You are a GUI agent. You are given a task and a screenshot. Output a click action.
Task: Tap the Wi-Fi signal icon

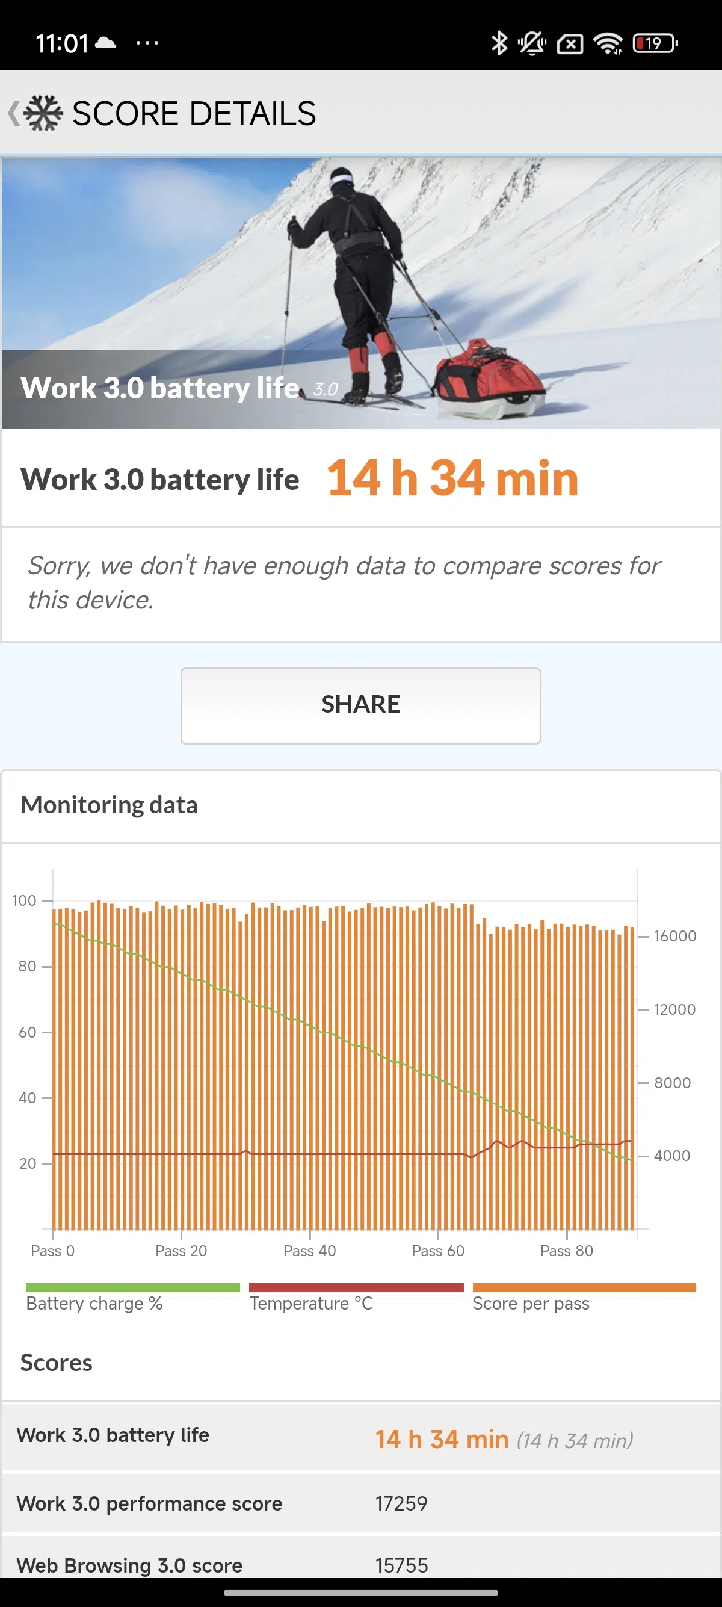(x=608, y=43)
